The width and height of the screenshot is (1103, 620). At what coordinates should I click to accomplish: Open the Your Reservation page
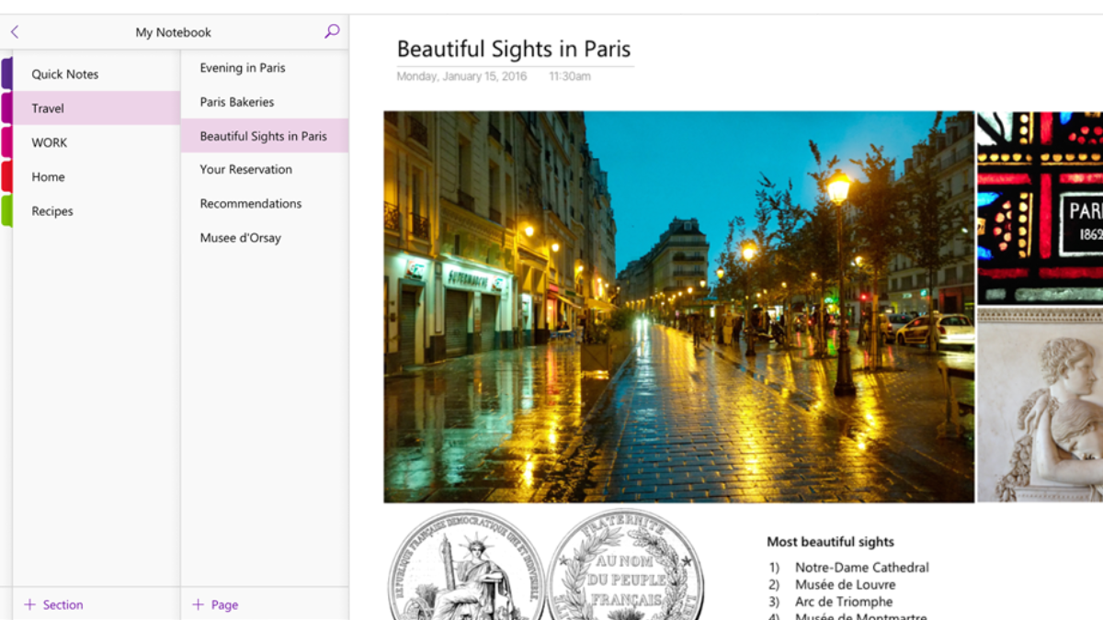pyautogui.click(x=246, y=170)
